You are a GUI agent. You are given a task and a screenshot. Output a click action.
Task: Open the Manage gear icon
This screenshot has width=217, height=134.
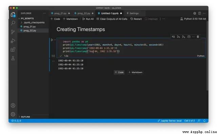coord(13,114)
